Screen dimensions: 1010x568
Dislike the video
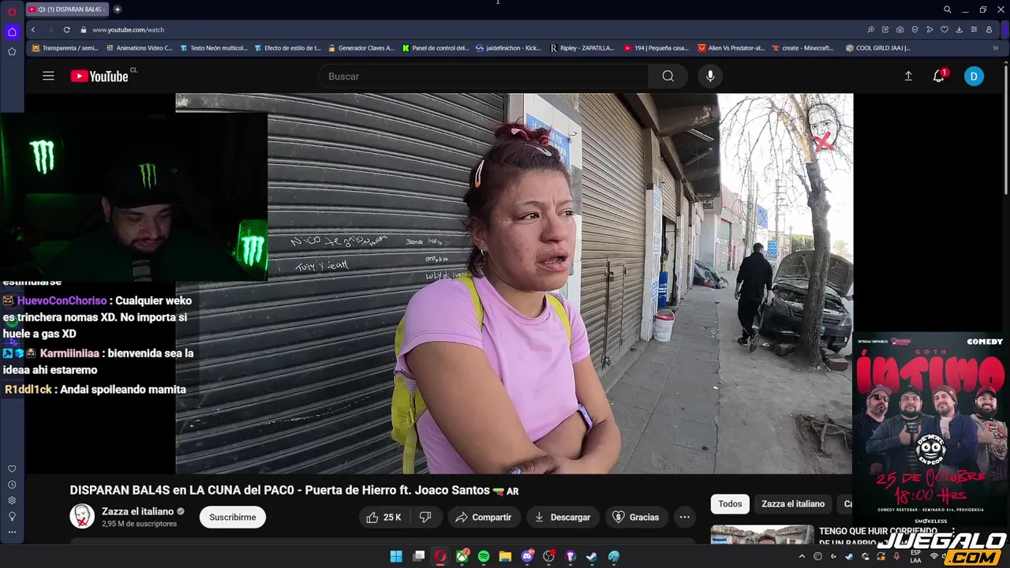(x=425, y=518)
